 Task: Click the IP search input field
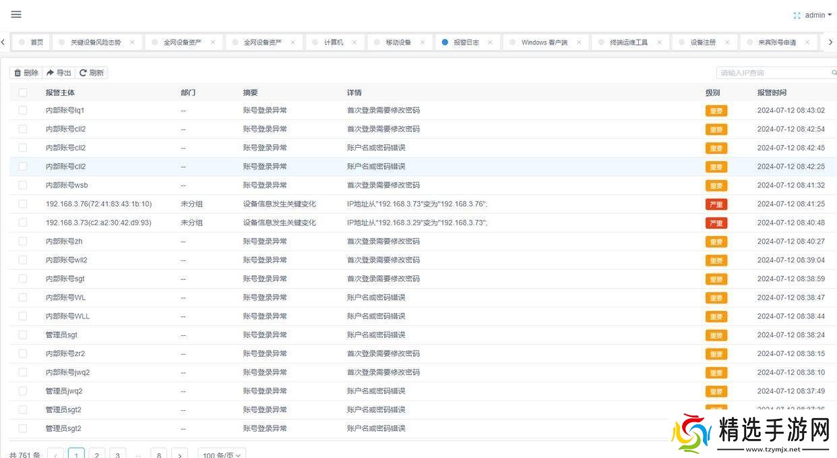coord(772,73)
